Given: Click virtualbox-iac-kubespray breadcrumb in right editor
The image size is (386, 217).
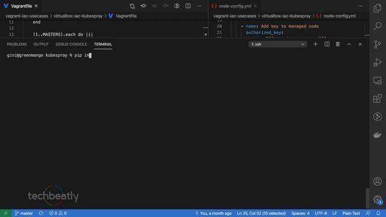Looking at the screenshot, I should (x=286, y=16).
